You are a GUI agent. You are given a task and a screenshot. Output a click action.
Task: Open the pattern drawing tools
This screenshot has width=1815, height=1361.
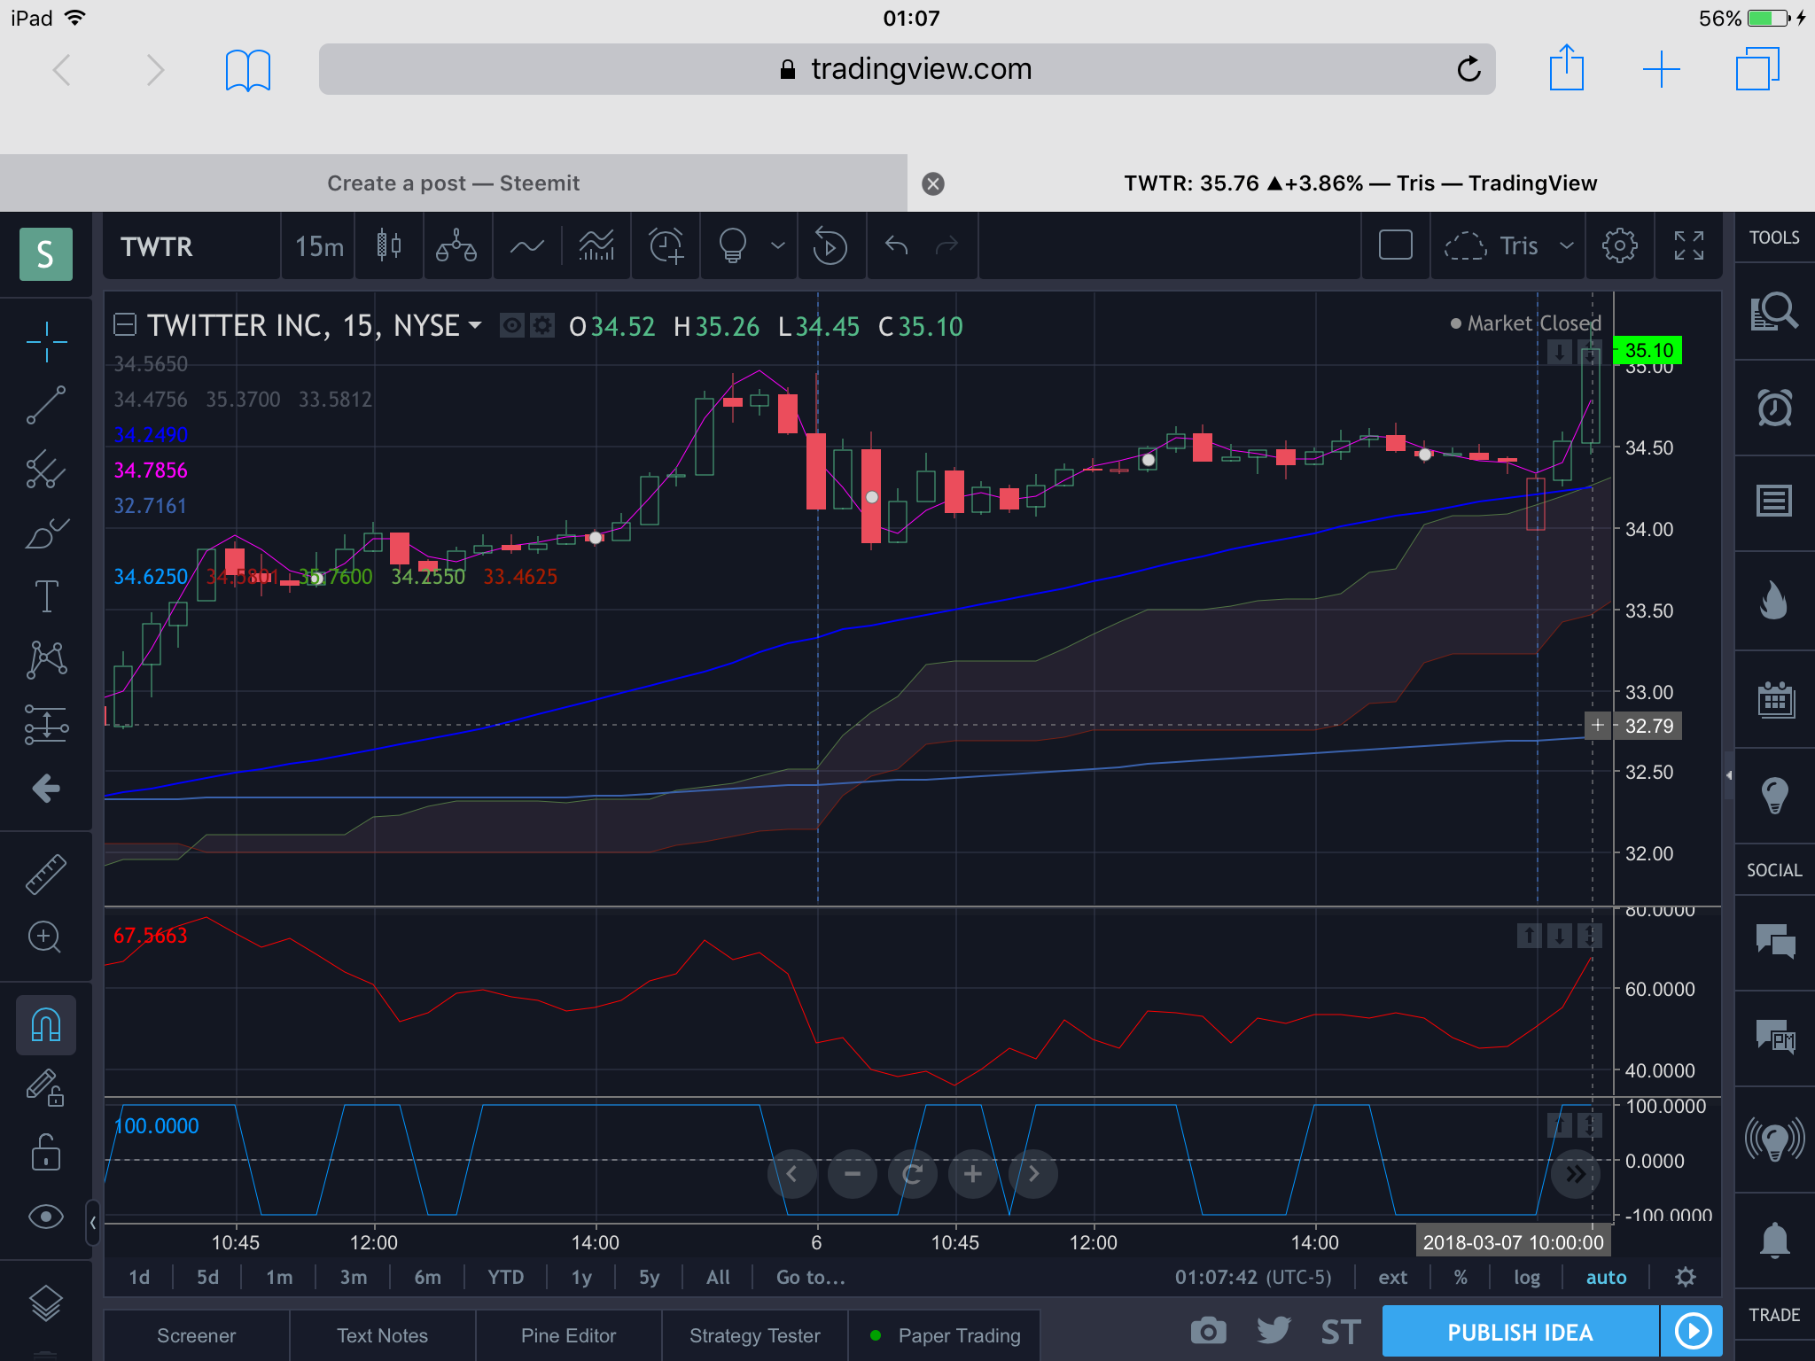click(46, 660)
